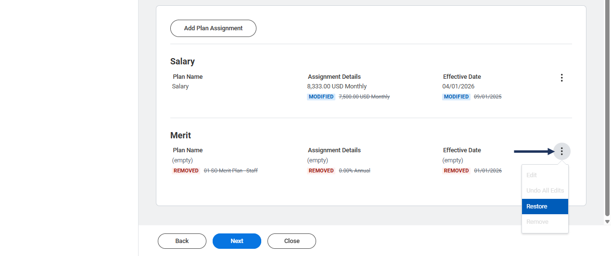Click the REMOVED badge beside 0.00% Annual
Viewport: 611px width, 256px height.
pyautogui.click(x=321, y=171)
